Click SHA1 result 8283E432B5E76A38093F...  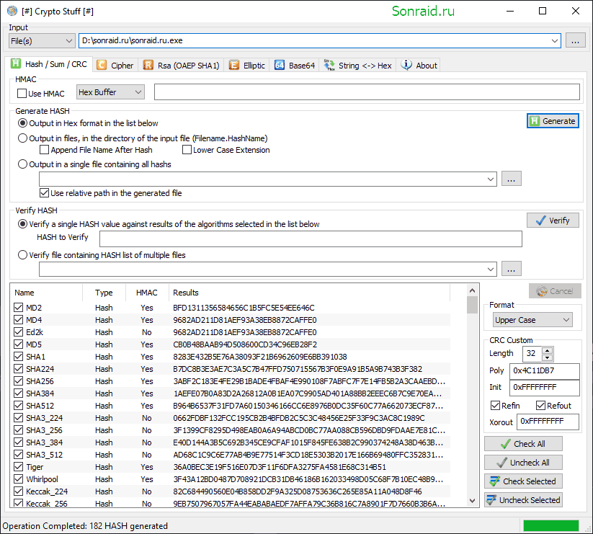[x=260, y=357]
